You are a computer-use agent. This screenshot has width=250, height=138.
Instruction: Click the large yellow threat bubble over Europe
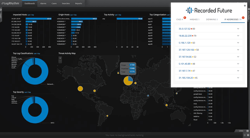click(128, 80)
